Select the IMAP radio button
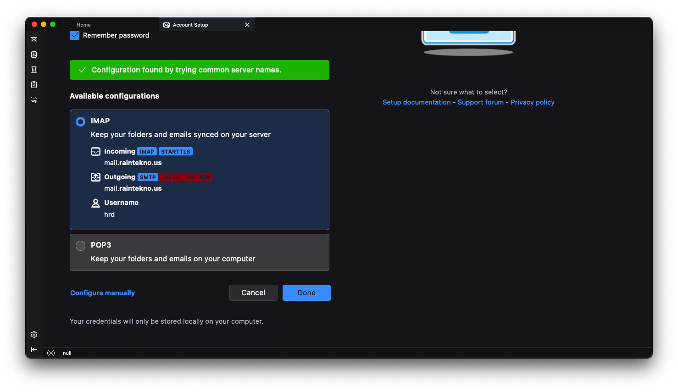 click(x=80, y=121)
